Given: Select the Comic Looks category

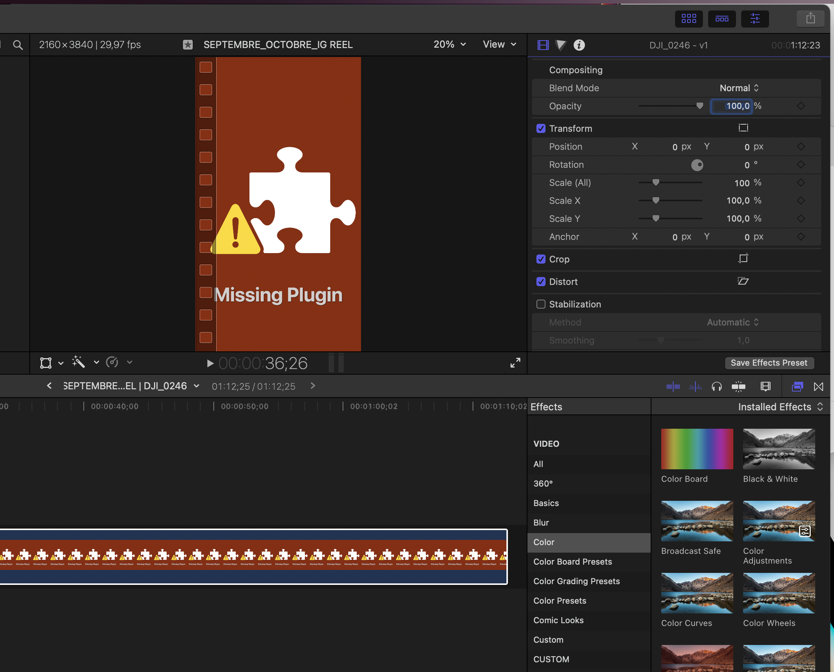Looking at the screenshot, I should tap(558, 620).
